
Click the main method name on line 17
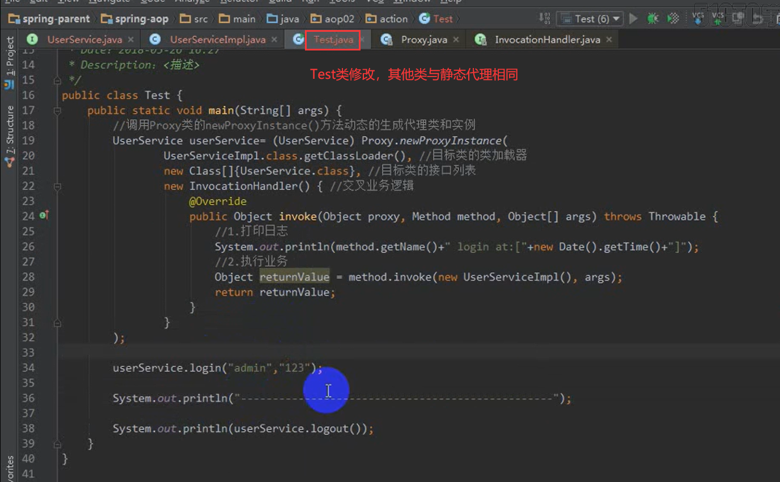click(221, 110)
